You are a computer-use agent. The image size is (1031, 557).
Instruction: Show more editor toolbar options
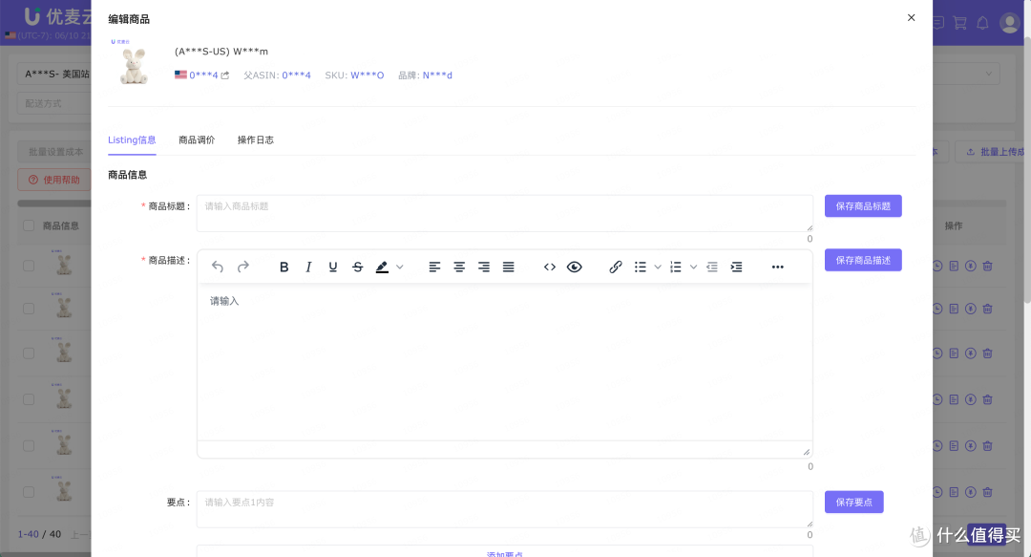(778, 267)
